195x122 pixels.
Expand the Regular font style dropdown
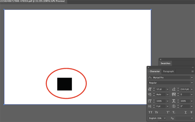[x=192, y=83]
